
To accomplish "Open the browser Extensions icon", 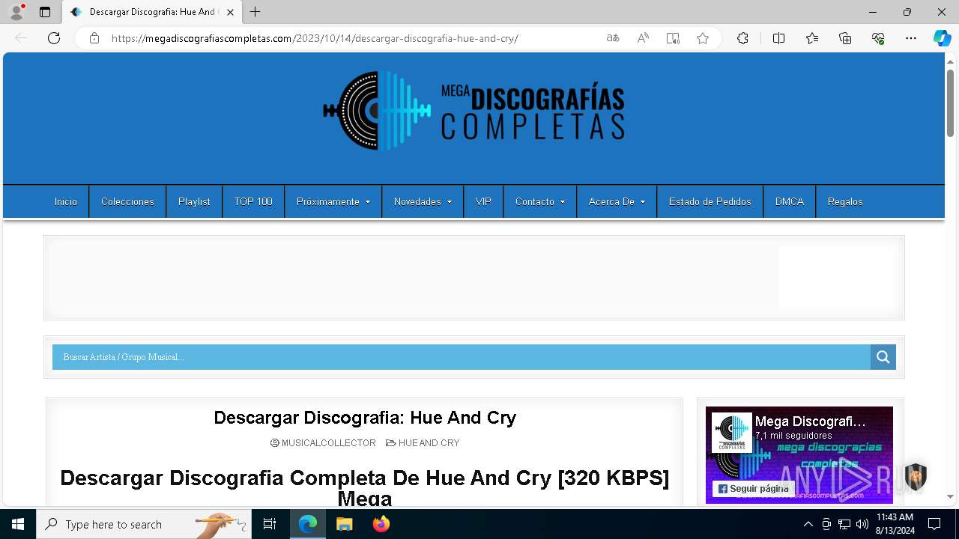I will click(742, 38).
